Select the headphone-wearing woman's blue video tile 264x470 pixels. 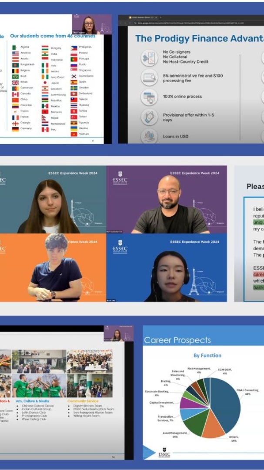166,268
